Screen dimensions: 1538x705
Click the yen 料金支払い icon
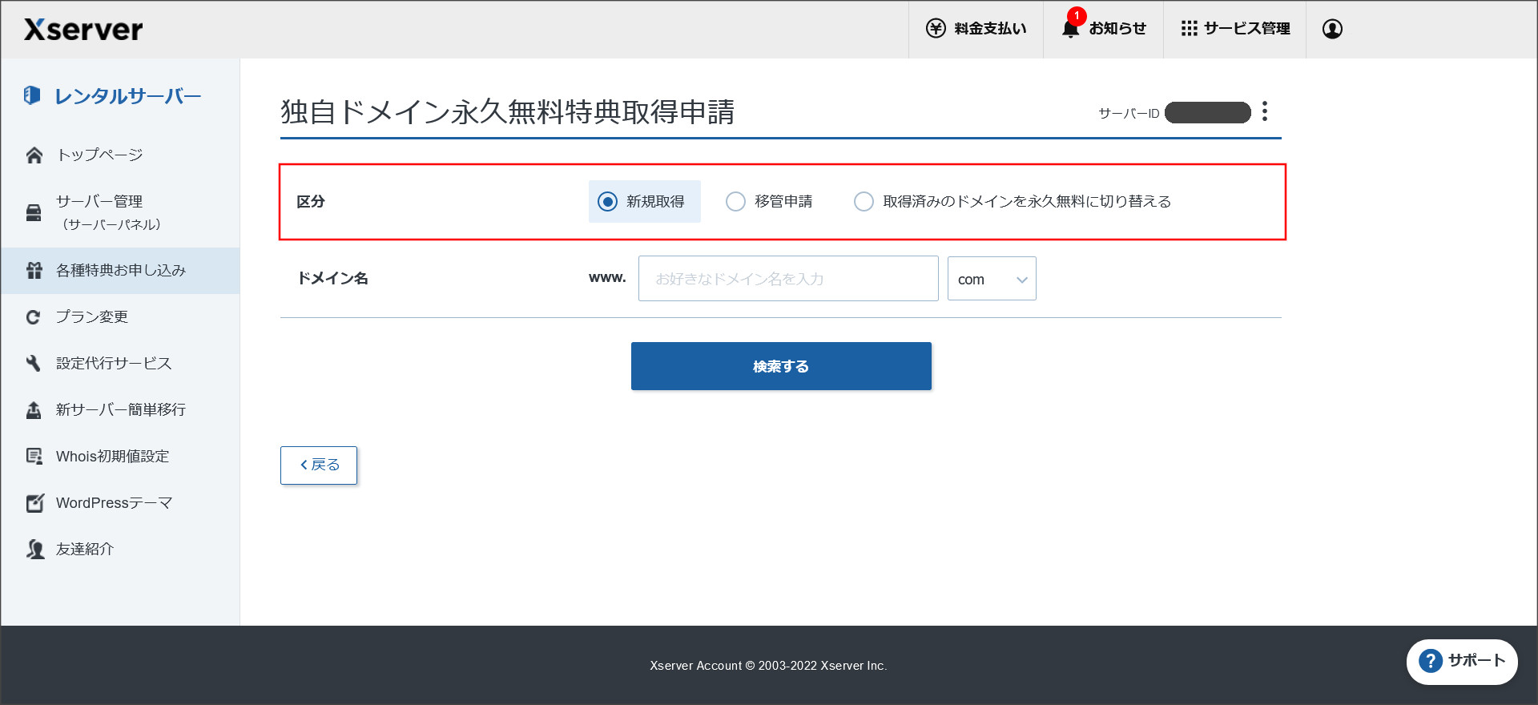pyautogui.click(x=936, y=29)
